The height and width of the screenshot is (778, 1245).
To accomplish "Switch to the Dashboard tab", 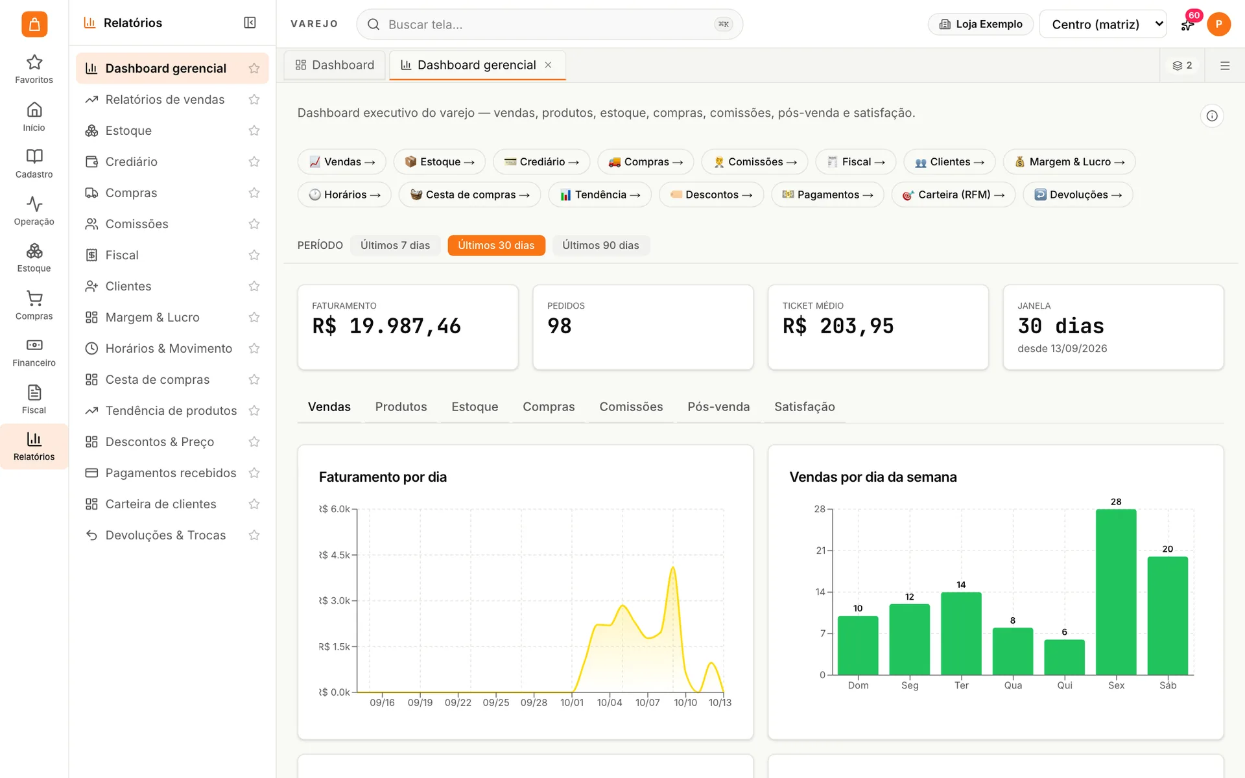I will 335,65.
